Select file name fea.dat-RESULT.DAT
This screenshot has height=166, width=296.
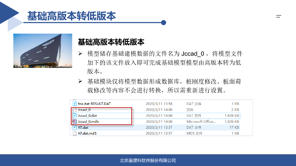[95, 104]
